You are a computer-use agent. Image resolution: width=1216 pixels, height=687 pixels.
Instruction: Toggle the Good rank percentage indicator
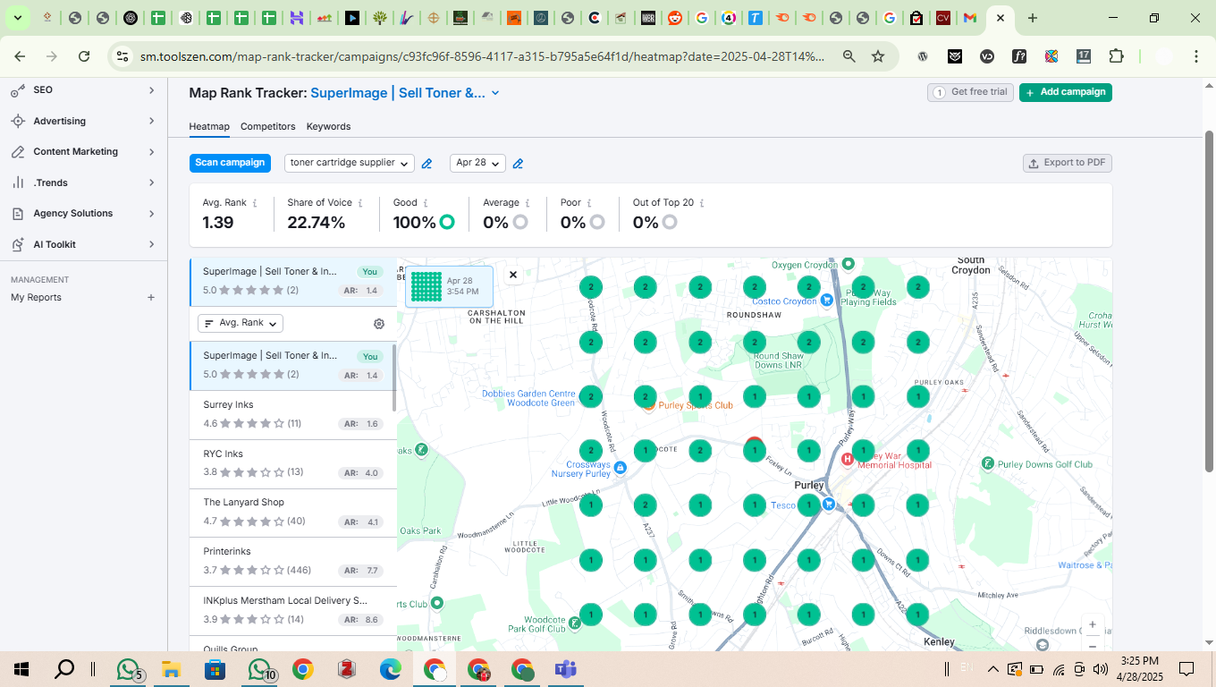(447, 221)
